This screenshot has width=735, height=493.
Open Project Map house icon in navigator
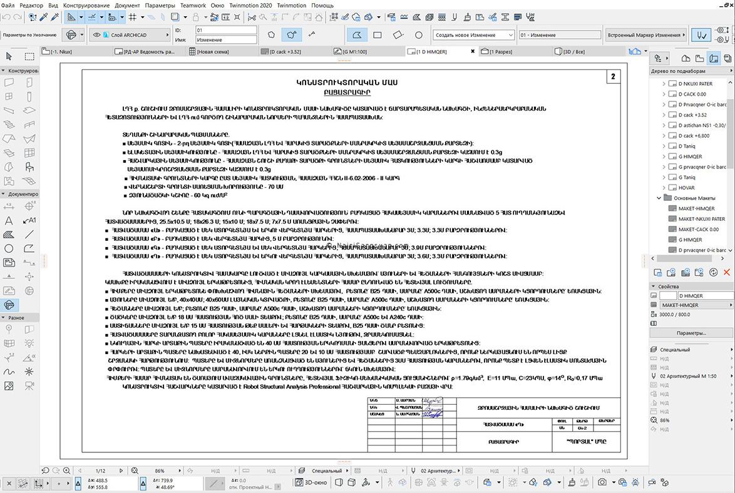point(686,59)
